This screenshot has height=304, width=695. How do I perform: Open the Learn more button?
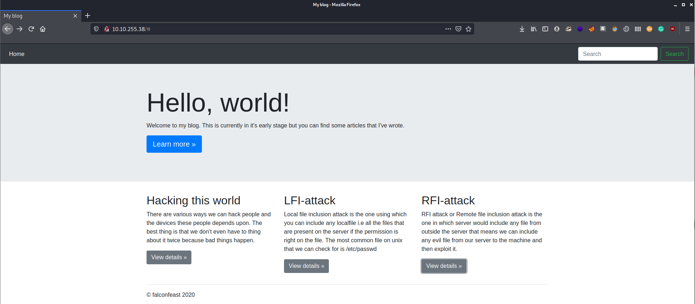[174, 144]
